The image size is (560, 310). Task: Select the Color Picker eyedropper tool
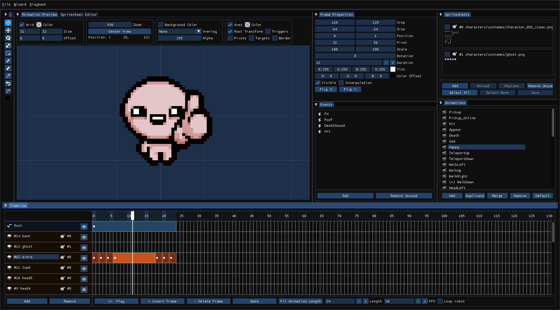pyautogui.click(x=8, y=76)
